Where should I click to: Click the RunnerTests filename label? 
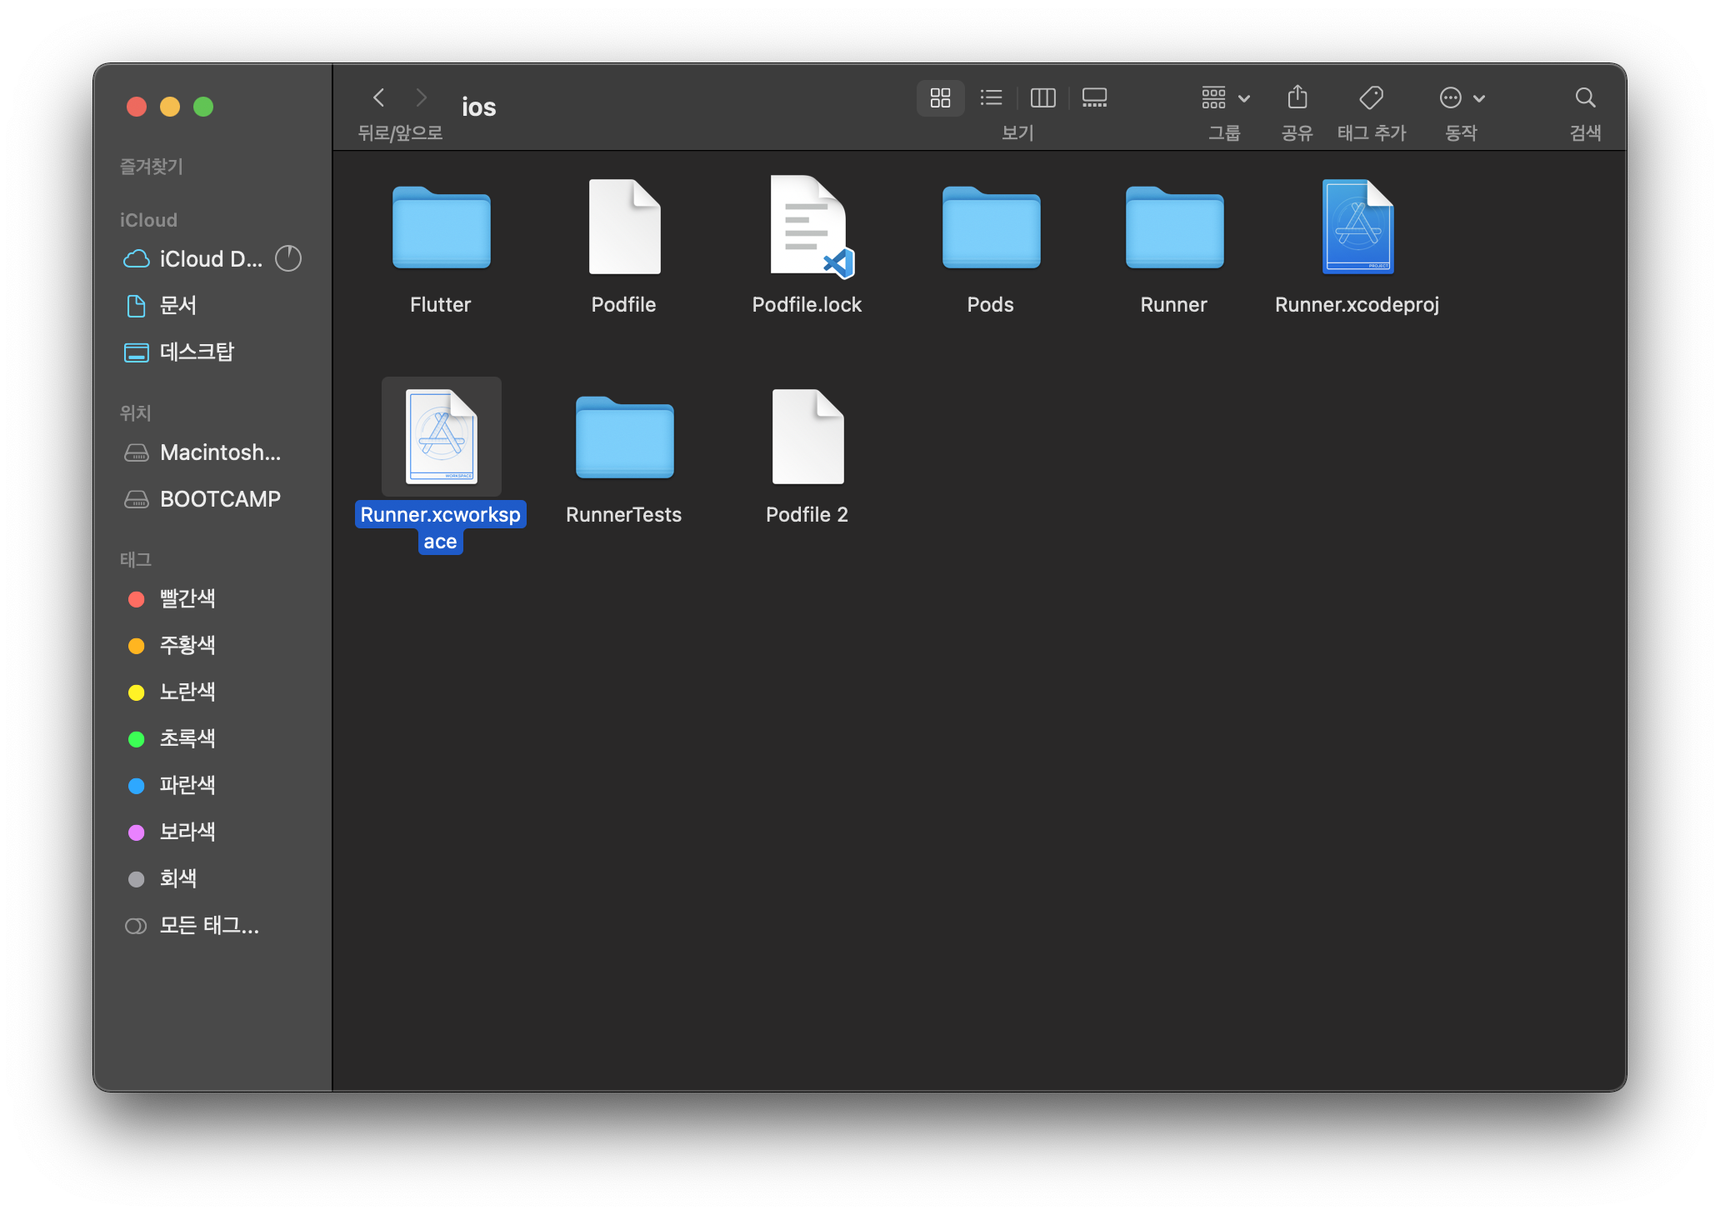tap(624, 515)
